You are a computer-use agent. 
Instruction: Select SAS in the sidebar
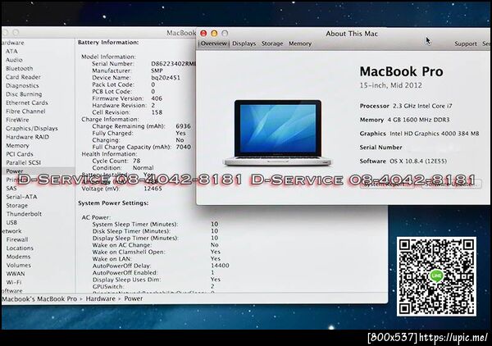pos(11,189)
